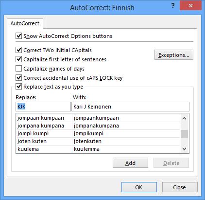The image size is (205, 200).
Task: Click scroll down arrow in replacement list
Action: tap(184, 148)
